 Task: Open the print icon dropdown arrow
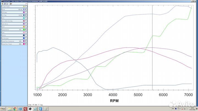pyautogui.click(x=9, y=4)
